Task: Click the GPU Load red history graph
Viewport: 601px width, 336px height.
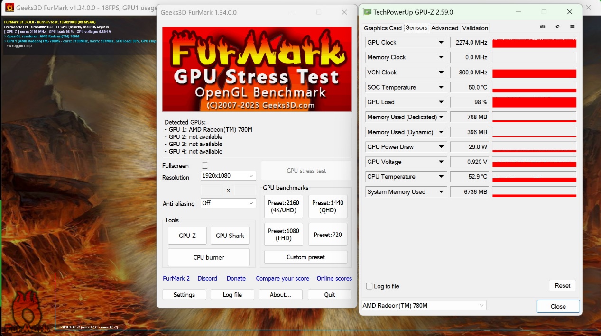Action: pyautogui.click(x=534, y=102)
